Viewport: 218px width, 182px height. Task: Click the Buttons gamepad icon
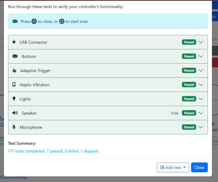(15, 56)
